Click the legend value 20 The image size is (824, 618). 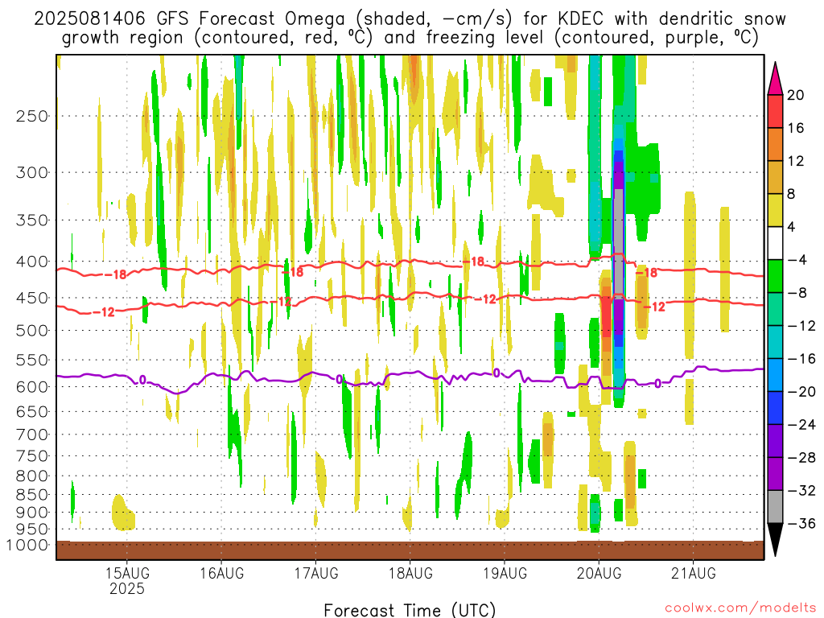[x=796, y=95]
